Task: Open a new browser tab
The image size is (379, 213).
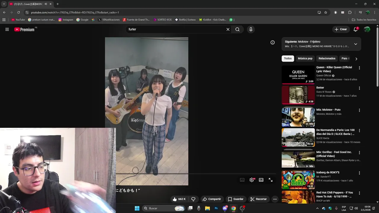Action: point(57,4)
